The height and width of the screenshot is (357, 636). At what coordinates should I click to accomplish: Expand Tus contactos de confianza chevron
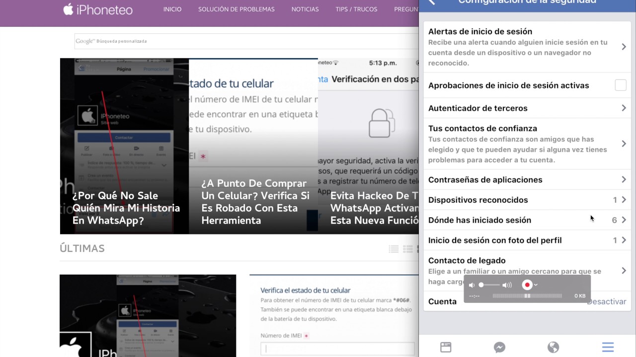[x=624, y=144]
